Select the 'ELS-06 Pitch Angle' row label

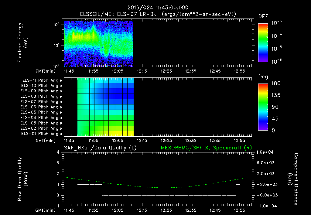click(x=41, y=107)
